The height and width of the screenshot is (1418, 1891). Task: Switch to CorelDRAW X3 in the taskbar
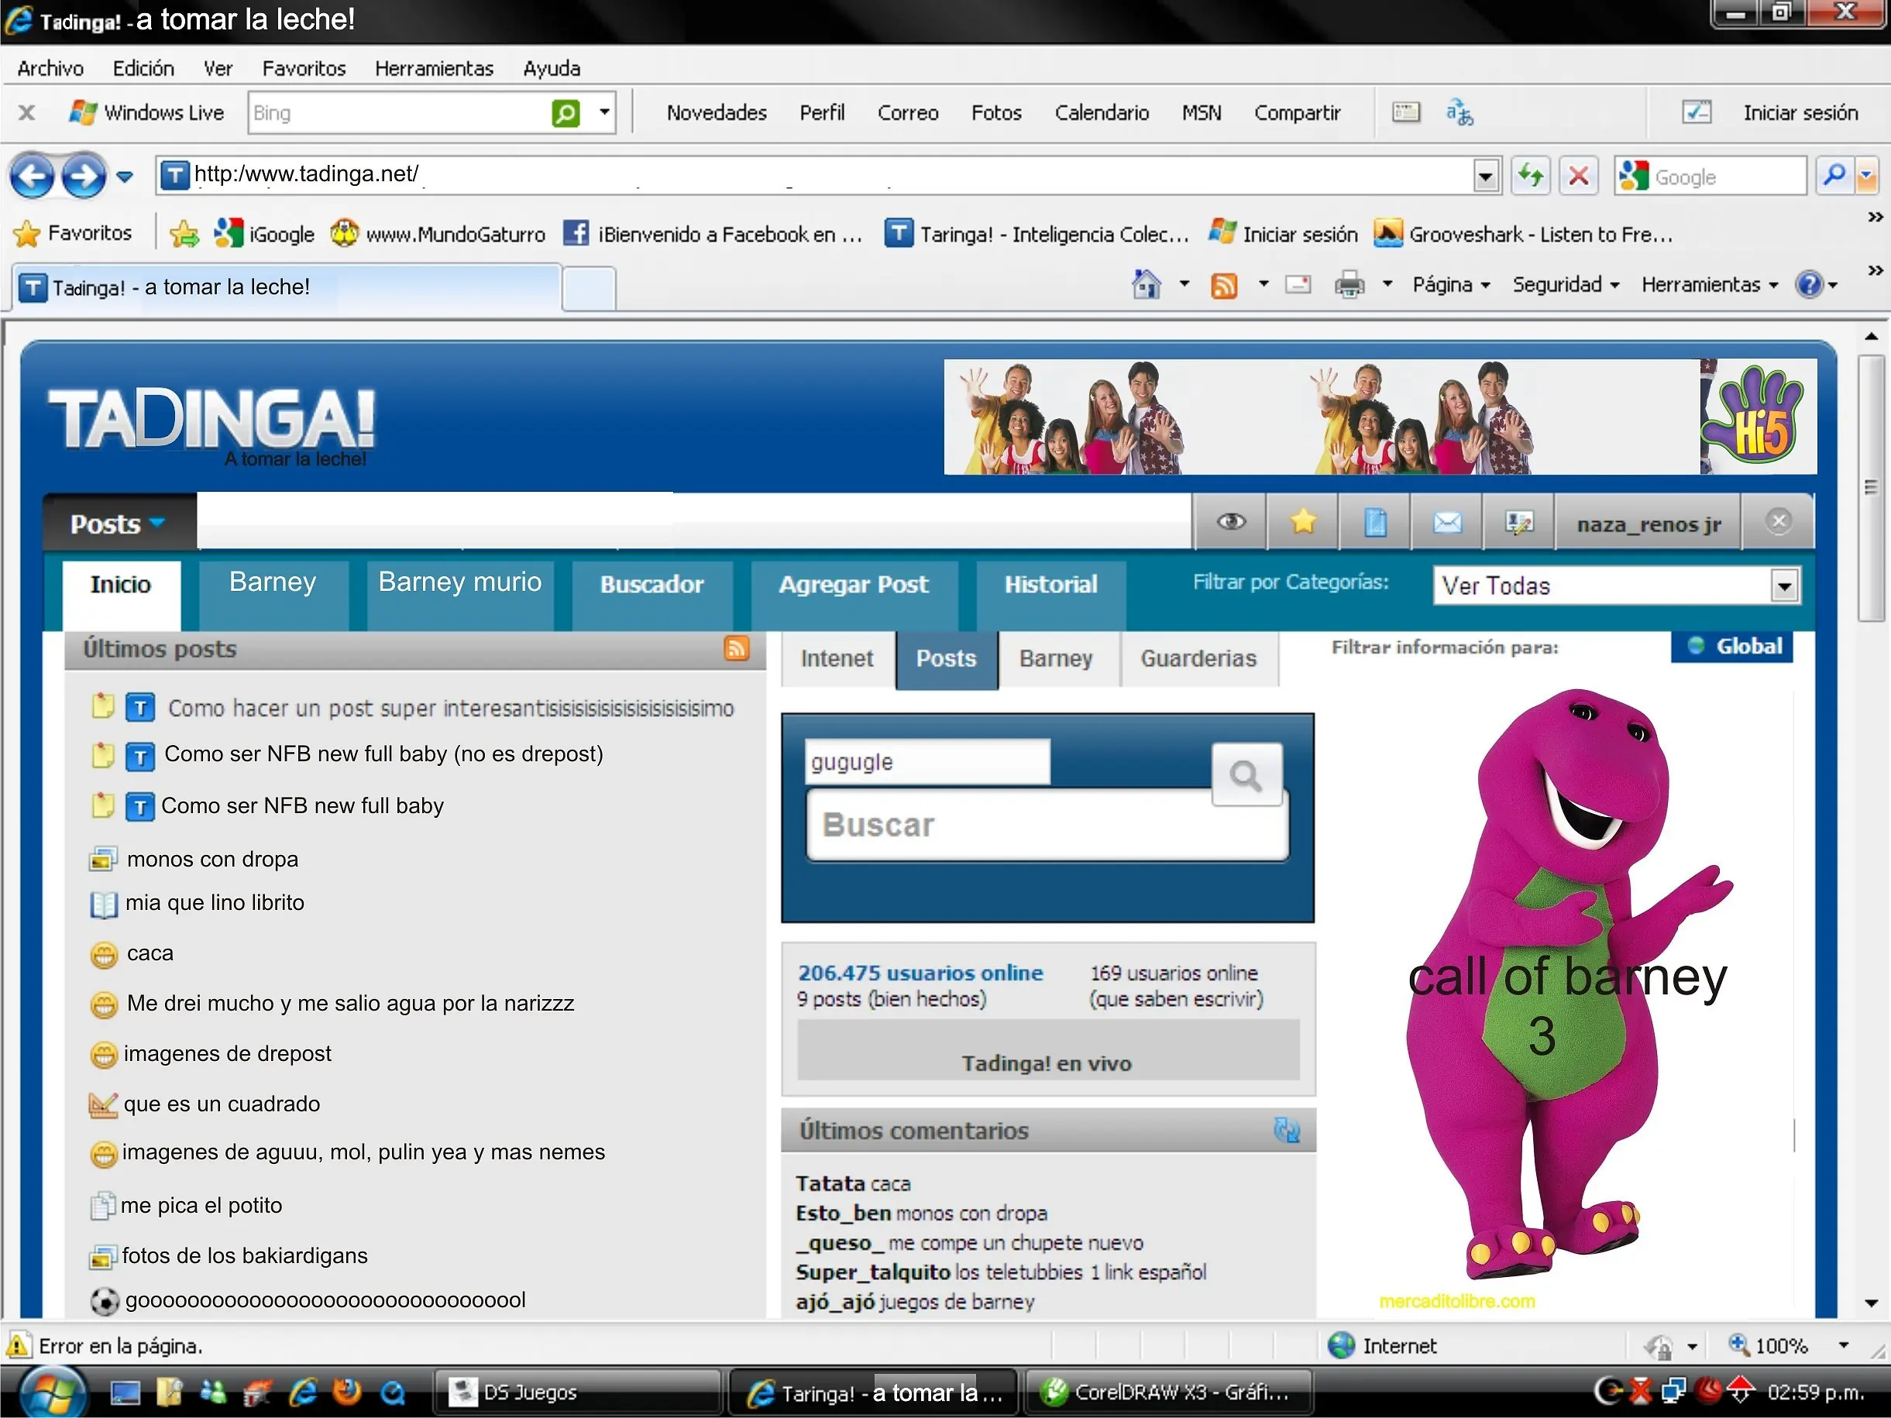tap(1167, 1392)
